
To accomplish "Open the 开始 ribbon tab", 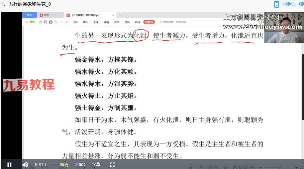I will point(75,22).
